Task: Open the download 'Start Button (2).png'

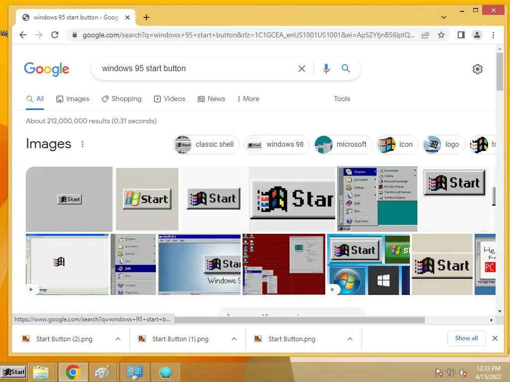Action: 64,339
